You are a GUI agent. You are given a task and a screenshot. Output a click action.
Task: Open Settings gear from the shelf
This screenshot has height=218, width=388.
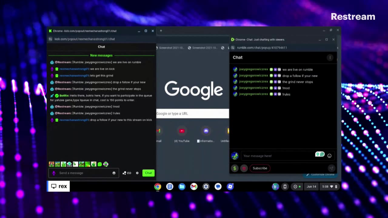point(206,187)
